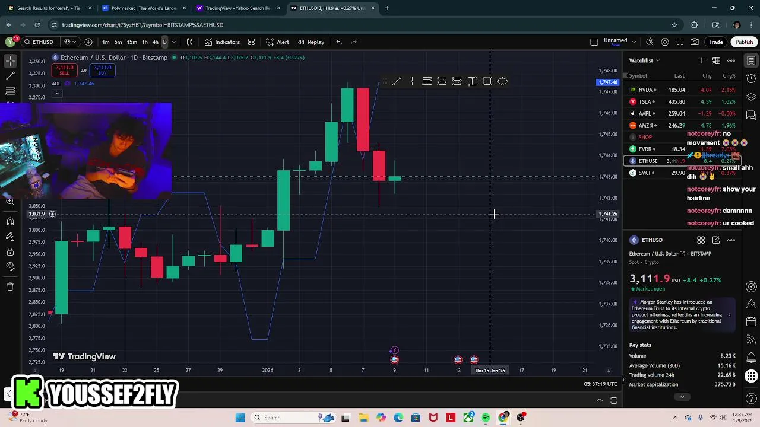760x427 pixels.
Task: Select SMCI in the watchlist
Action: pos(683,173)
